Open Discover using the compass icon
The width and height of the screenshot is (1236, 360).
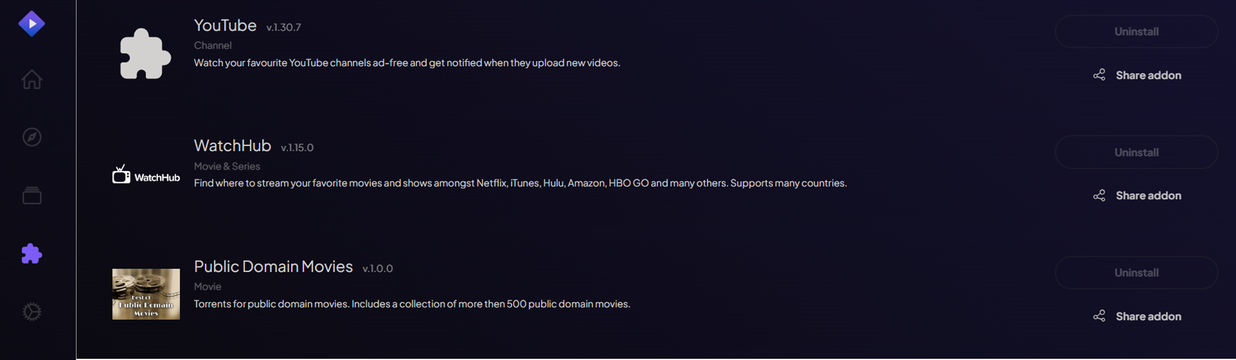tap(31, 137)
